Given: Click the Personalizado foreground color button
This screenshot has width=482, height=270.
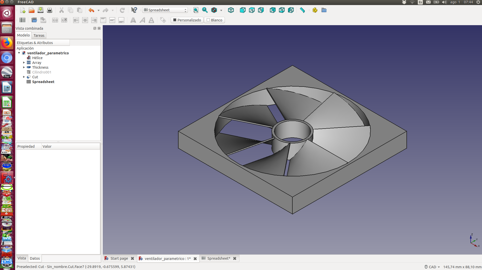Looking at the screenshot, I should click(187, 20).
